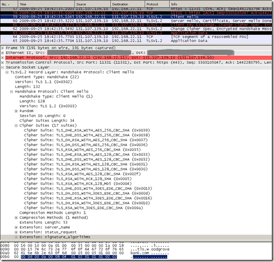Image resolution: width=274 pixels, height=262 pixels.
Task: Click ASCII text 'bank.com' in hex pane
Action: [139, 253]
